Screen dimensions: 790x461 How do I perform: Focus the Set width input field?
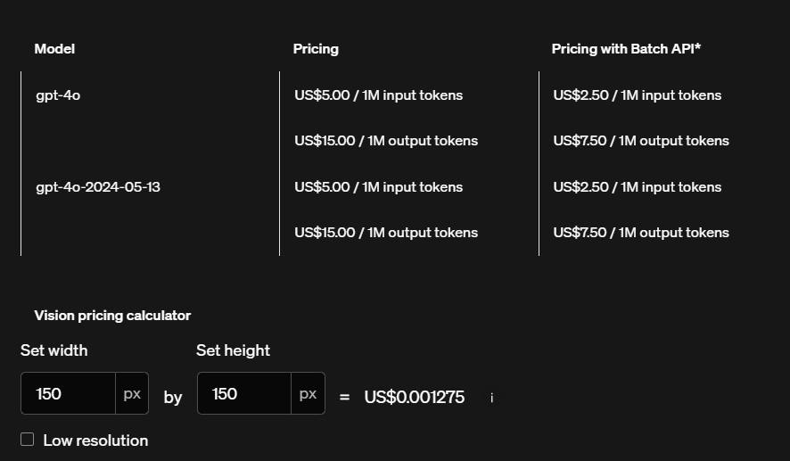(x=68, y=393)
